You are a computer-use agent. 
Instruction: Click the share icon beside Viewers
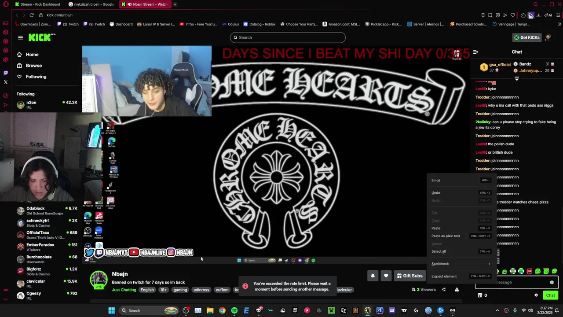443,290
